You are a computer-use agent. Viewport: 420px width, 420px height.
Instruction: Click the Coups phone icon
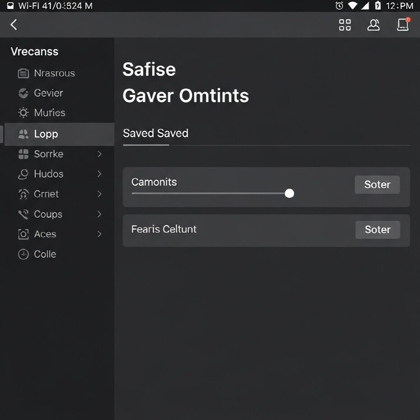(x=23, y=214)
